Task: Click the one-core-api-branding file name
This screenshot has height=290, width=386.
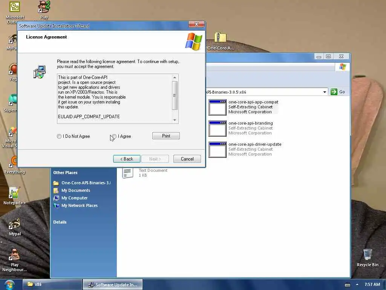Action: click(251, 123)
